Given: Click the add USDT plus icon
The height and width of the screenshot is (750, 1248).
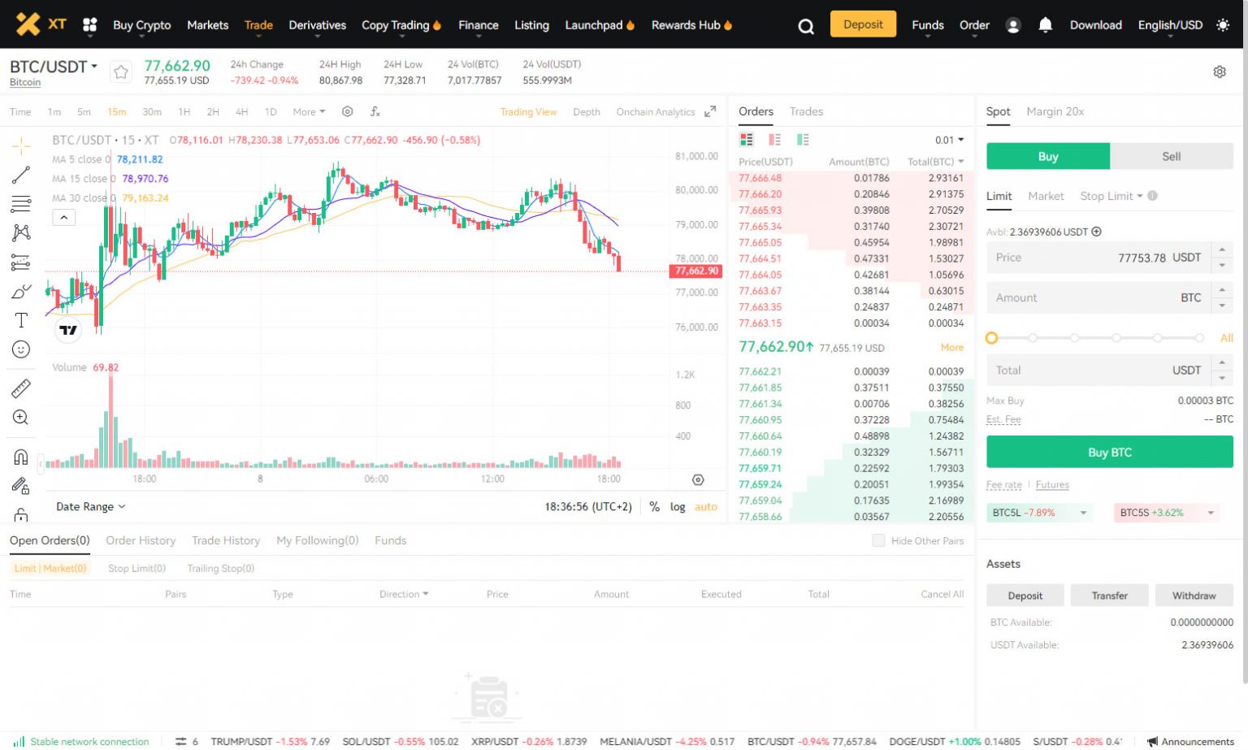Looking at the screenshot, I should [x=1096, y=232].
